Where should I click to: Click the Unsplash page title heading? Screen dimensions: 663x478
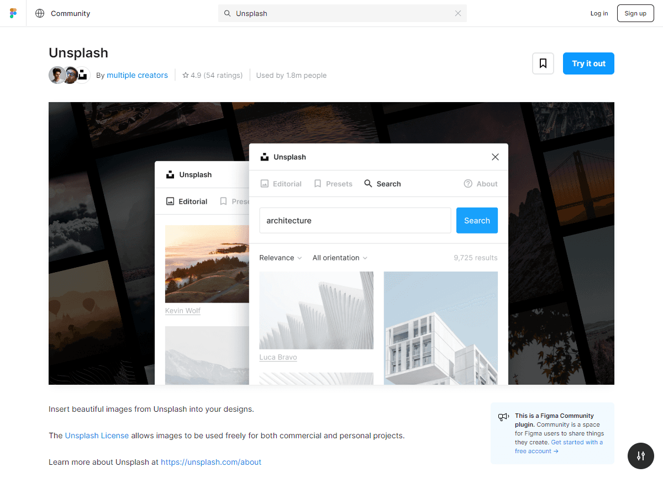pos(78,53)
